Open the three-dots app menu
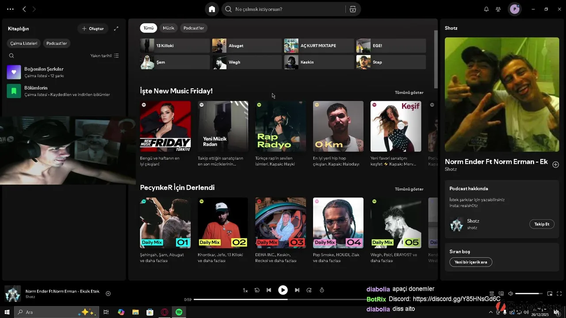Screen dimensions: 566x318 pyautogui.click(x=10, y=9)
